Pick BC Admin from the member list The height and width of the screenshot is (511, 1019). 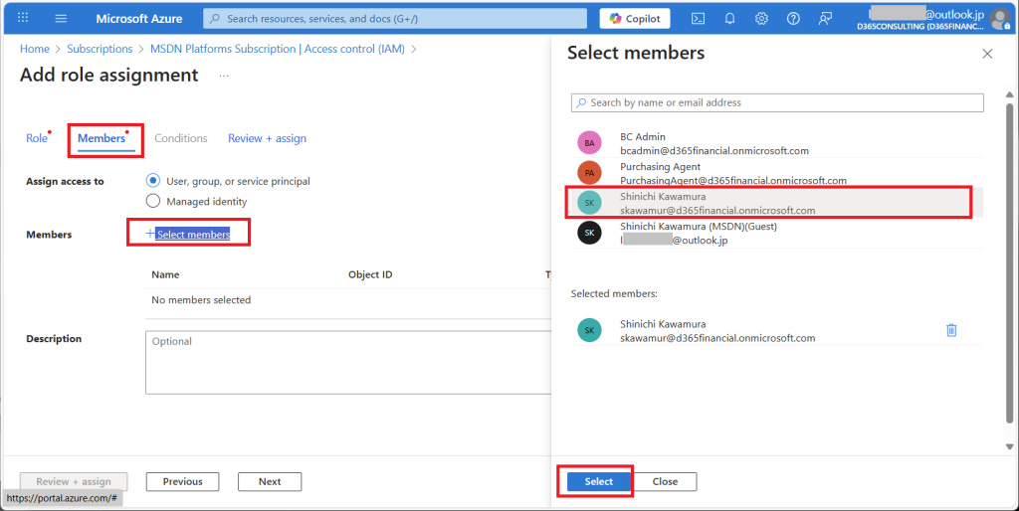[713, 143]
